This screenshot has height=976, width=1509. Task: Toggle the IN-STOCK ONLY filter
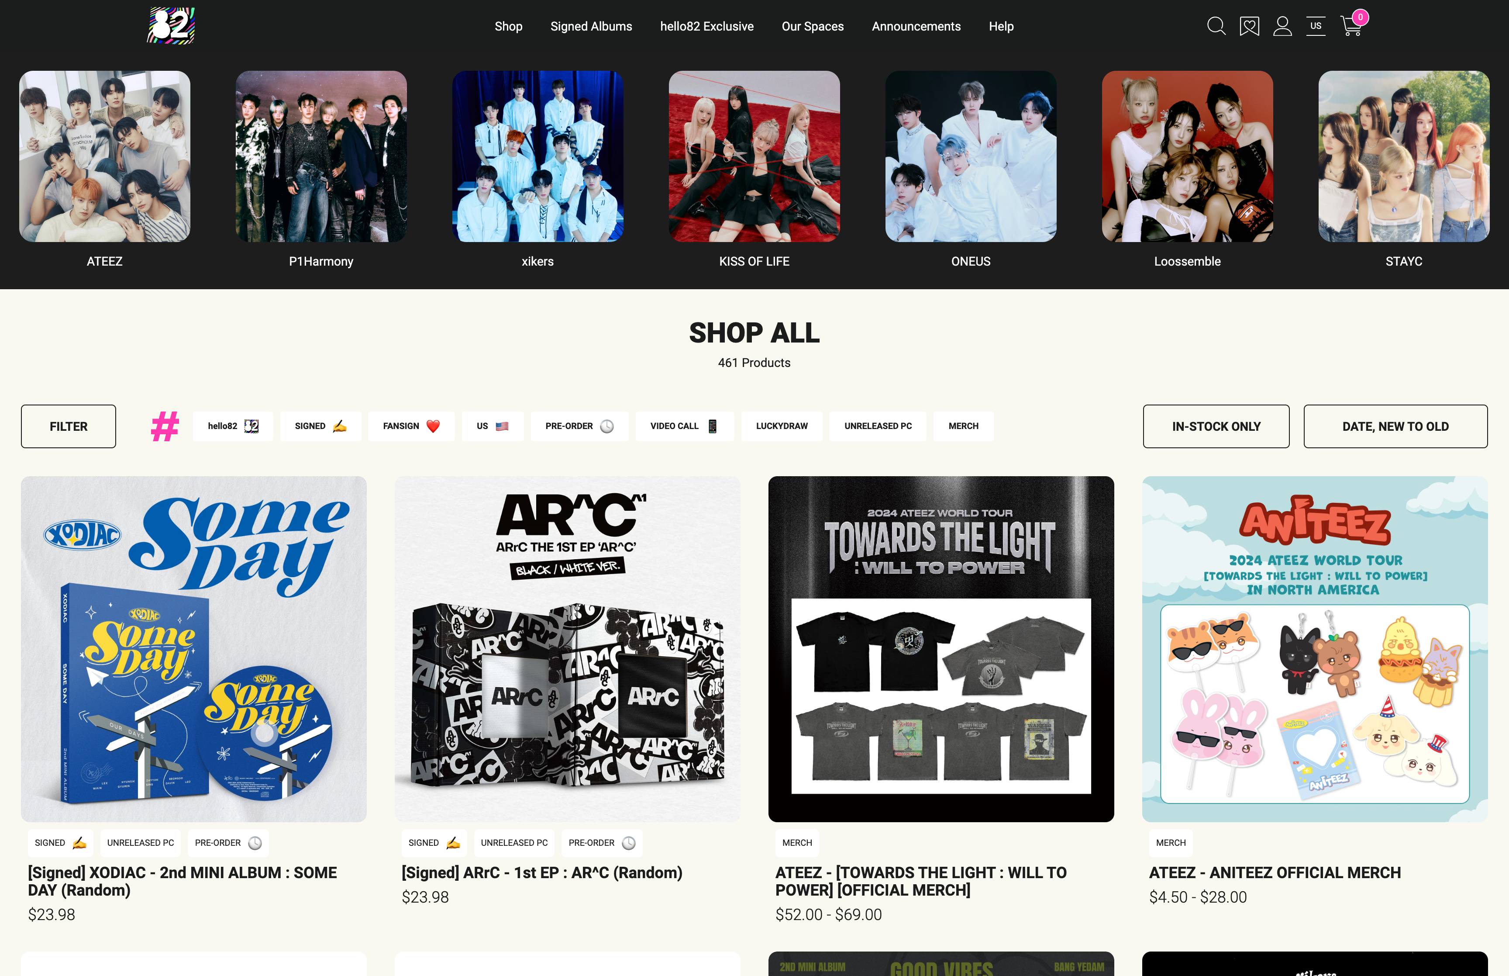coord(1216,426)
